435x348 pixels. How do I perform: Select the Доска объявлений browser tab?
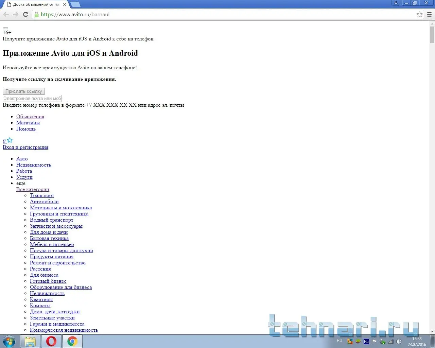(36, 4)
